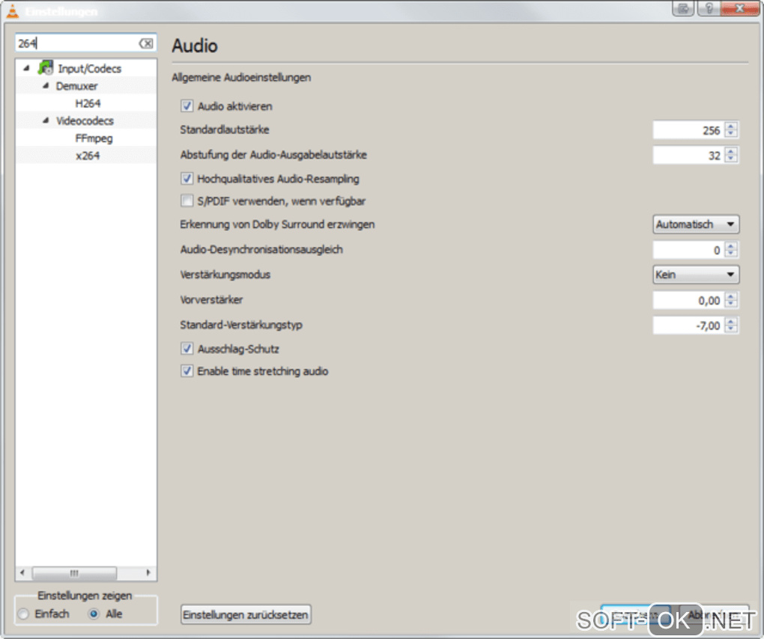Viewport: 764px width, 639px height.
Task: Increase Standardlautstärke with the up arrow
Action: [731, 126]
